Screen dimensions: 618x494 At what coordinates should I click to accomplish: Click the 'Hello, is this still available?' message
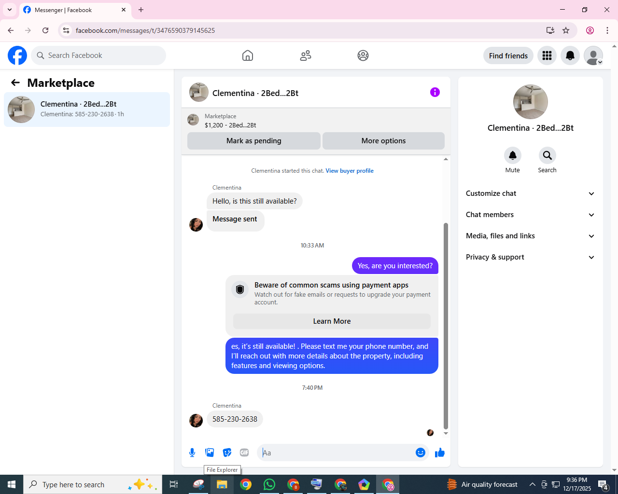tap(254, 201)
